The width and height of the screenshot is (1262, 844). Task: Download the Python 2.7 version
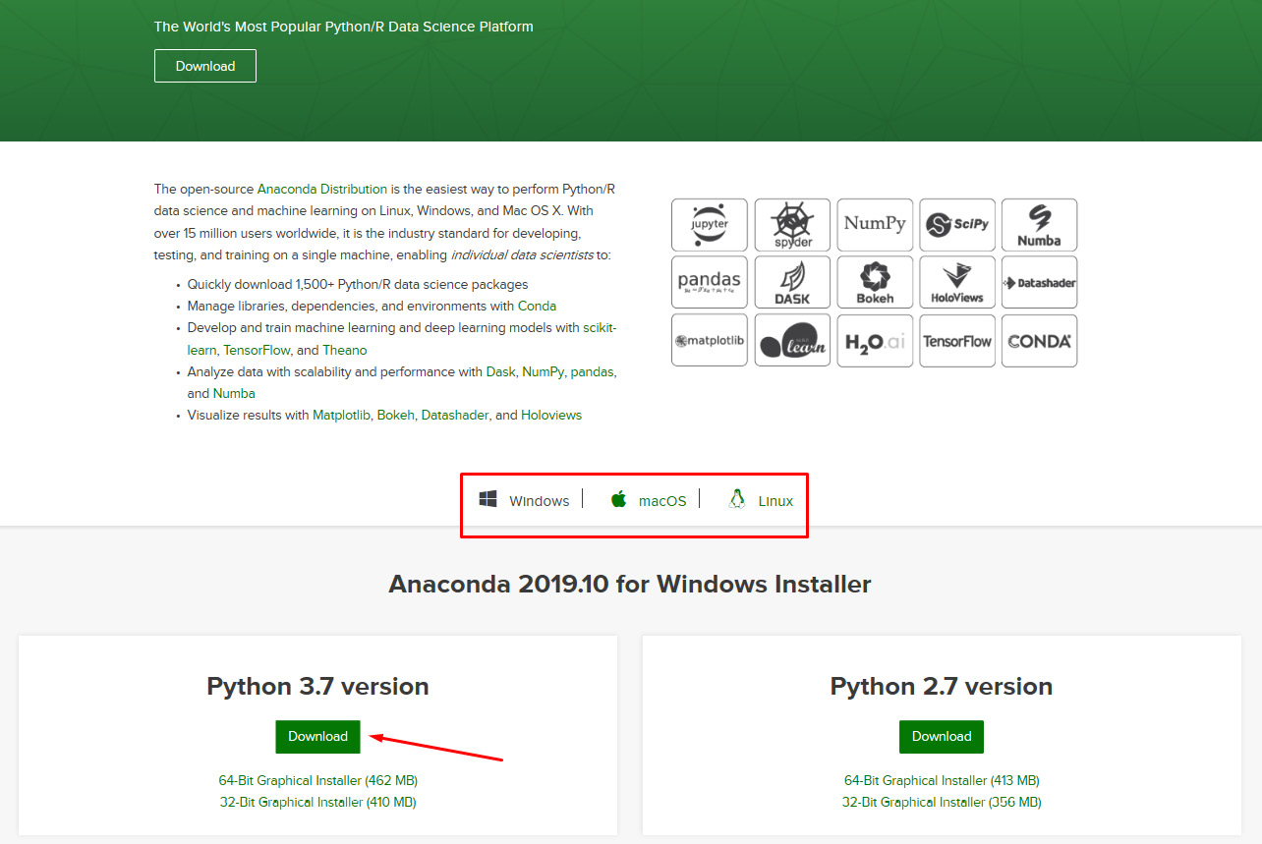coord(942,736)
